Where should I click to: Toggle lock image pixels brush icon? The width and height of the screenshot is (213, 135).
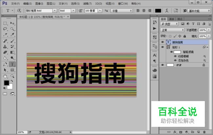tap(175, 36)
